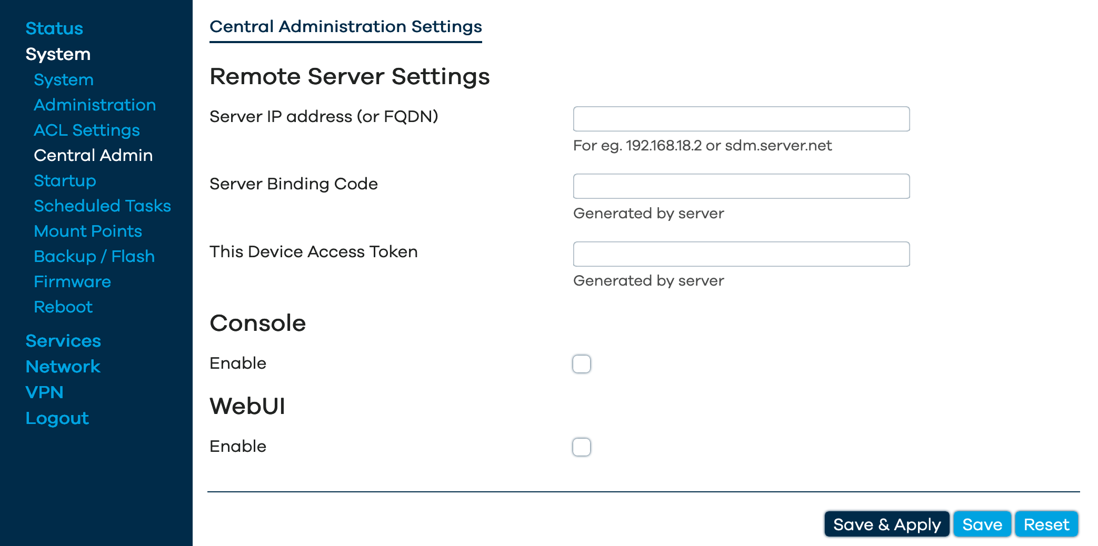Click the Server IP address input field
The width and height of the screenshot is (1098, 546).
pos(741,119)
